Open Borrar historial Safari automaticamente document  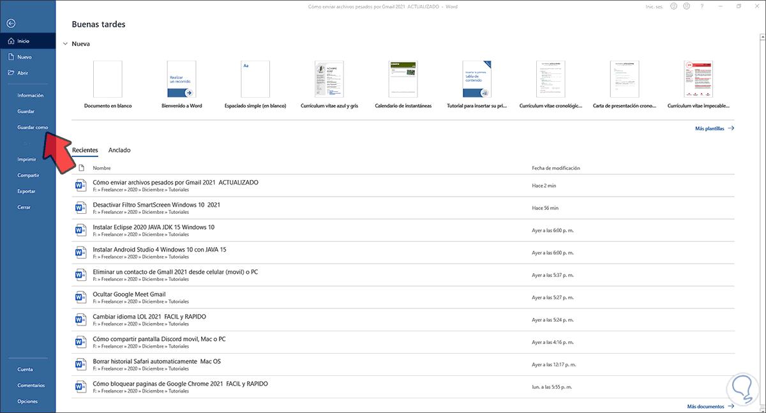(403, 364)
